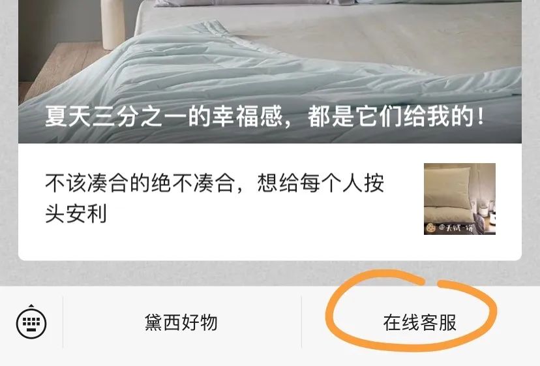540x366 pixels.
Task: Open the pillow thumbnail article
Action: [459, 199]
